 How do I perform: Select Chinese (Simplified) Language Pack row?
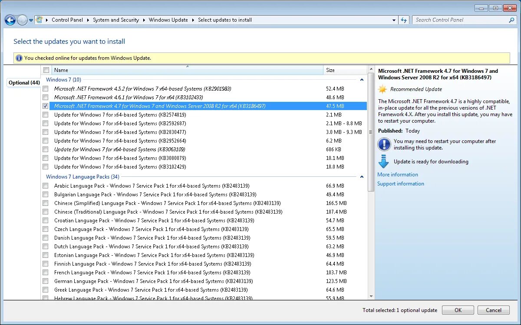[x=204, y=203]
